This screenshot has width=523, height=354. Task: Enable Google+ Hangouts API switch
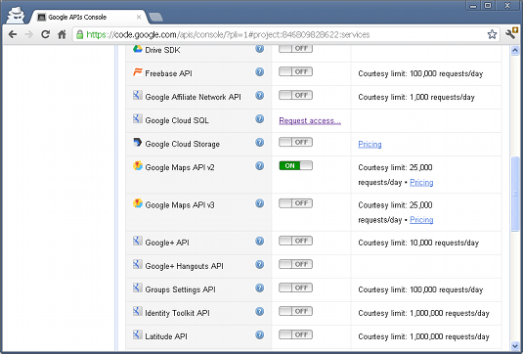click(x=295, y=264)
